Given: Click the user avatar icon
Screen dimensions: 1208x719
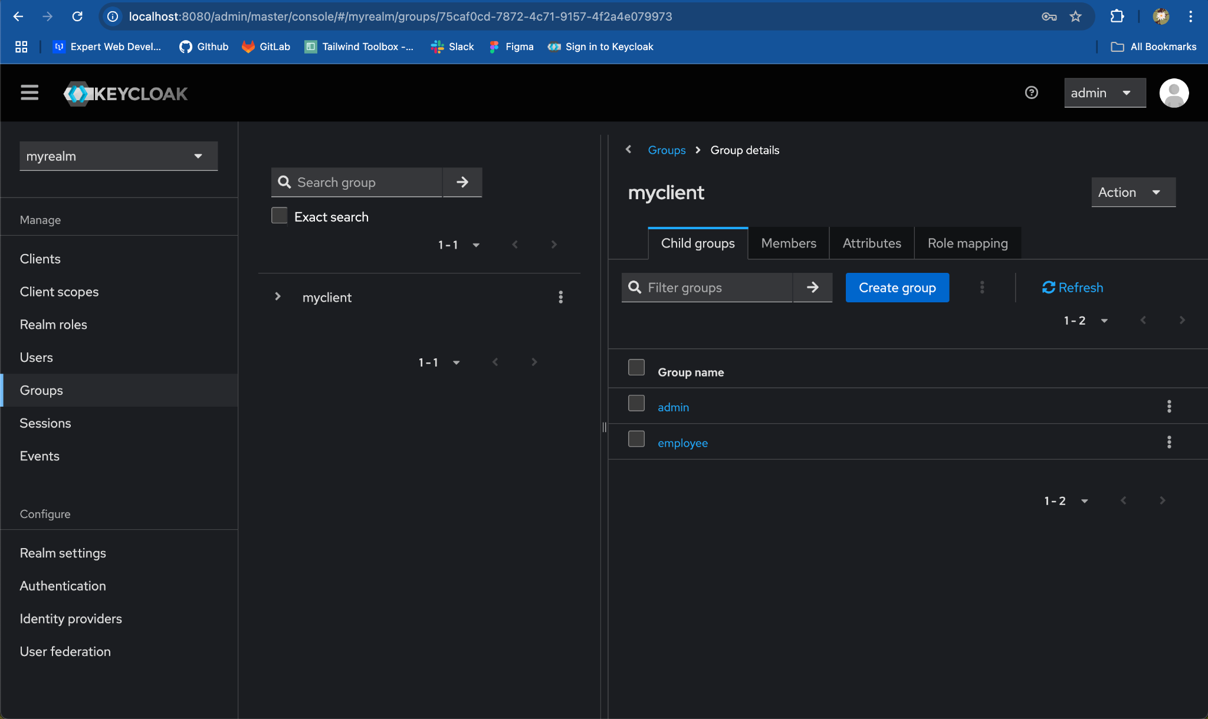Looking at the screenshot, I should point(1173,93).
